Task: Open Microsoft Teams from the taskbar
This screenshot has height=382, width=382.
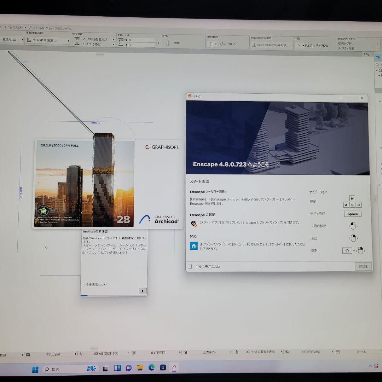Action: [x=128, y=368]
